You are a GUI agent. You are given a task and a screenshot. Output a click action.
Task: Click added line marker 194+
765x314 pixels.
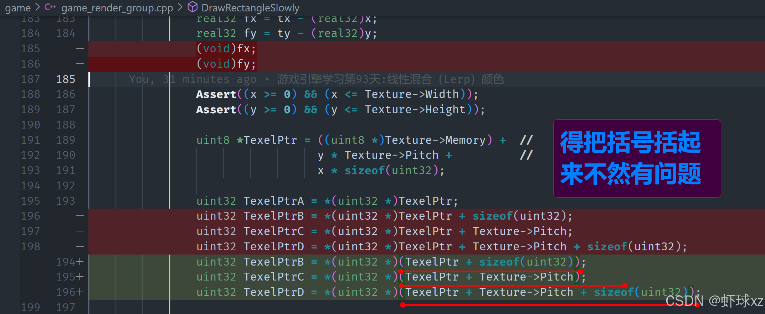click(70, 262)
